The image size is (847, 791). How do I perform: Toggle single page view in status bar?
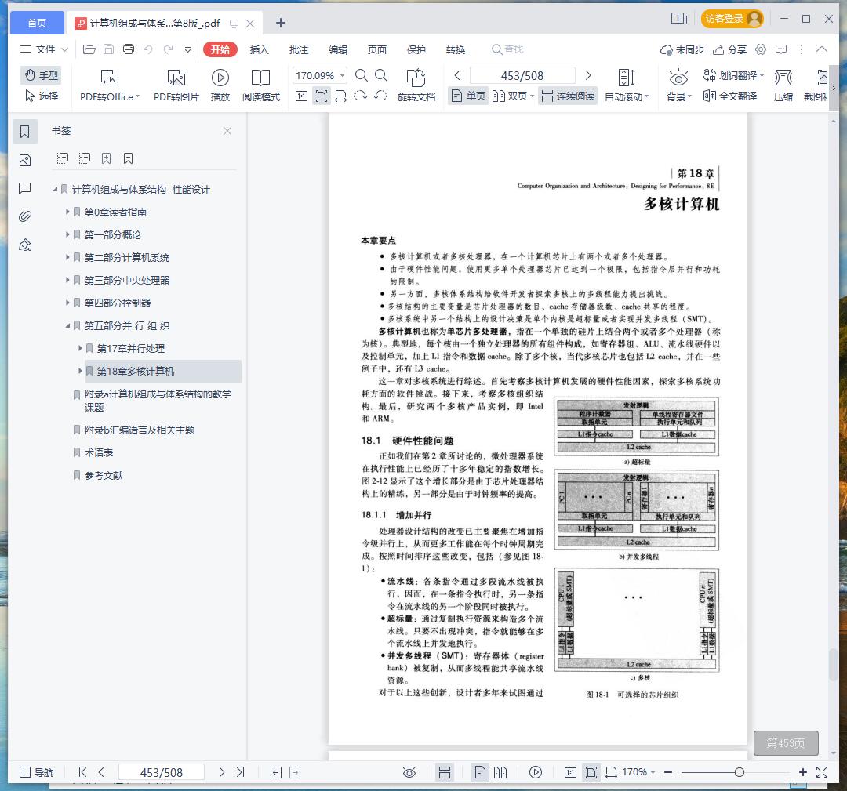click(480, 773)
